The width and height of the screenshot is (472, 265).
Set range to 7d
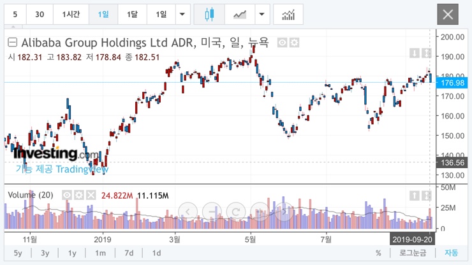coord(129,253)
